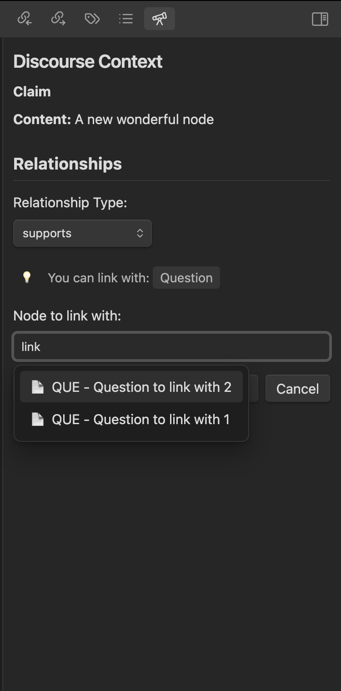The height and width of the screenshot is (691, 341).
Task: Click file icon beside "Question to link with 1"
Action: pyautogui.click(x=38, y=419)
